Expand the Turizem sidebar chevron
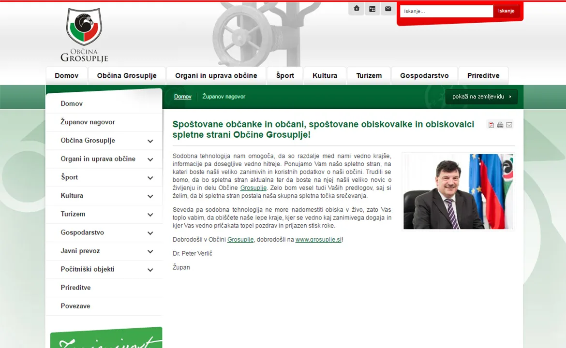Image resolution: width=566 pixels, height=348 pixels. click(150, 214)
